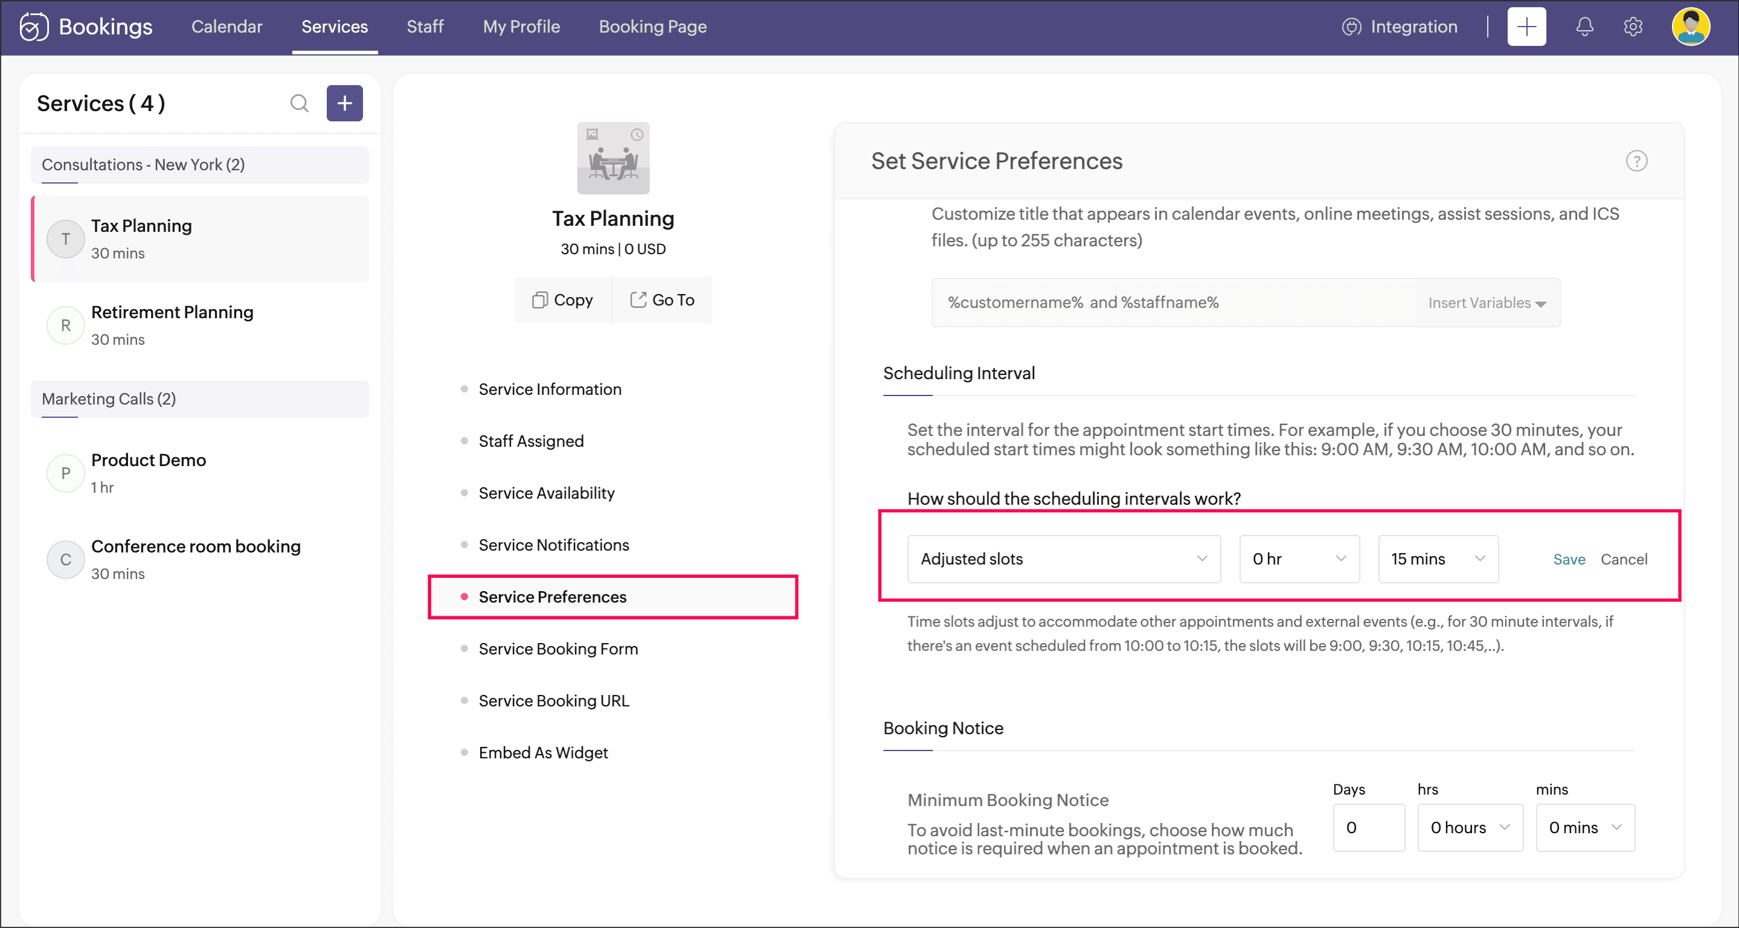Open Service Notifications section
1739x928 pixels.
tap(553, 545)
